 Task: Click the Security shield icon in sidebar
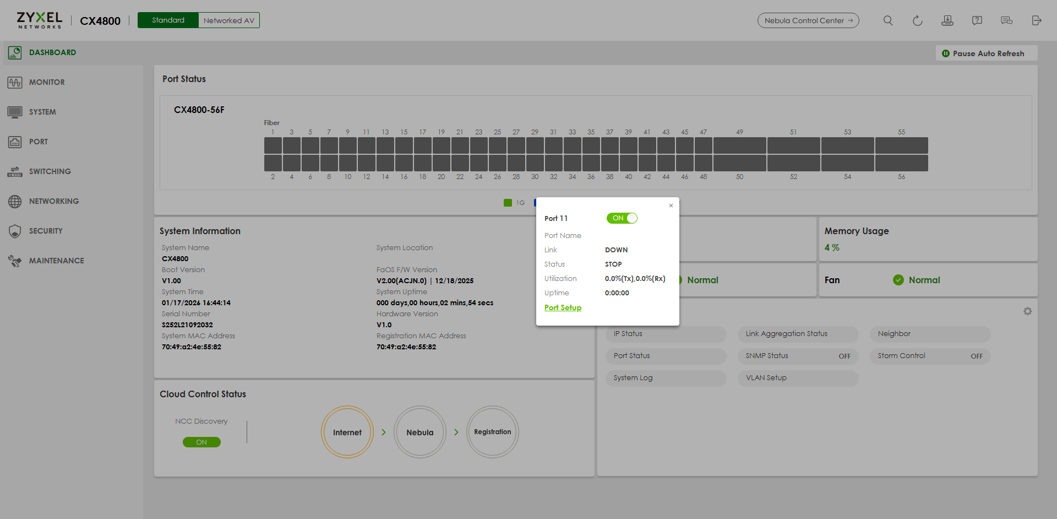click(x=15, y=231)
